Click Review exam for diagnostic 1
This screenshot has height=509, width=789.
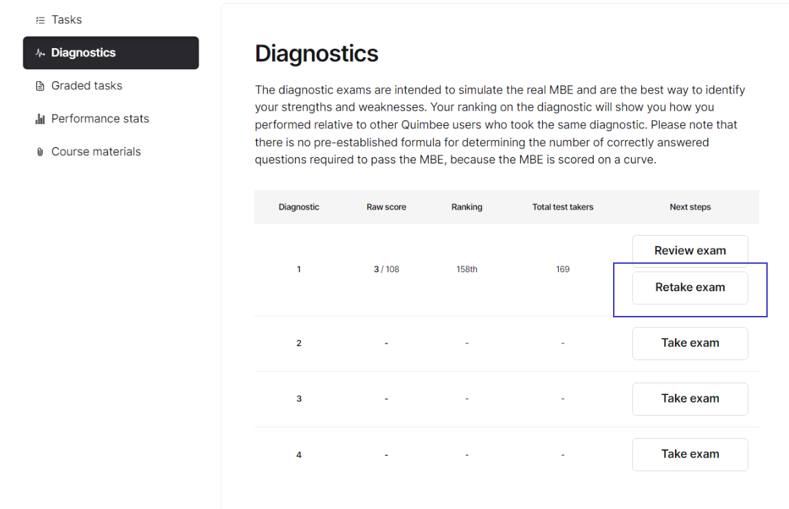pos(690,251)
